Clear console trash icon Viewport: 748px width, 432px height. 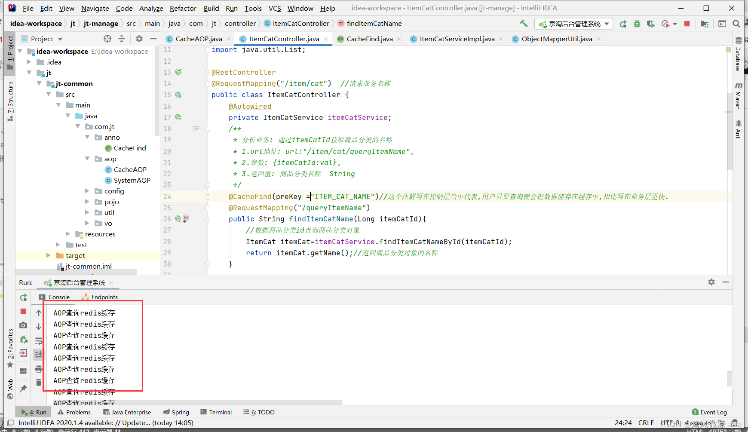point(39,382)
